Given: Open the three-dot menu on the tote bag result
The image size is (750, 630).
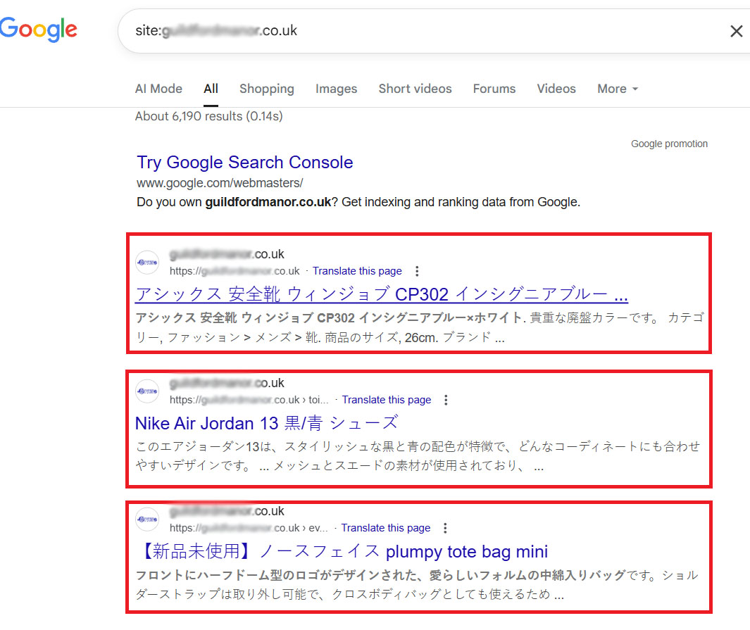Looking at the screenshot, I should coord(445,527).
